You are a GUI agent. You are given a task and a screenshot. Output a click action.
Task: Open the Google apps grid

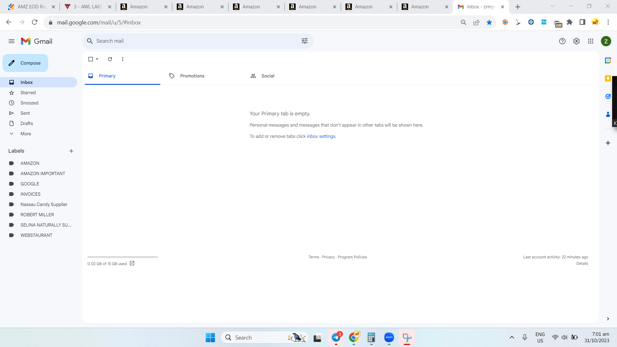(591, 41)
